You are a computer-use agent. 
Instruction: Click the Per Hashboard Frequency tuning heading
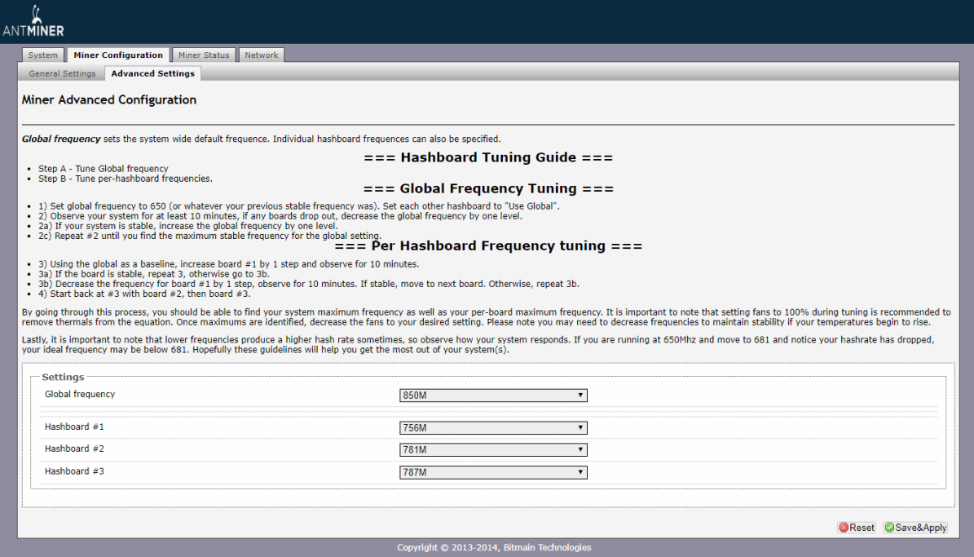488,245
